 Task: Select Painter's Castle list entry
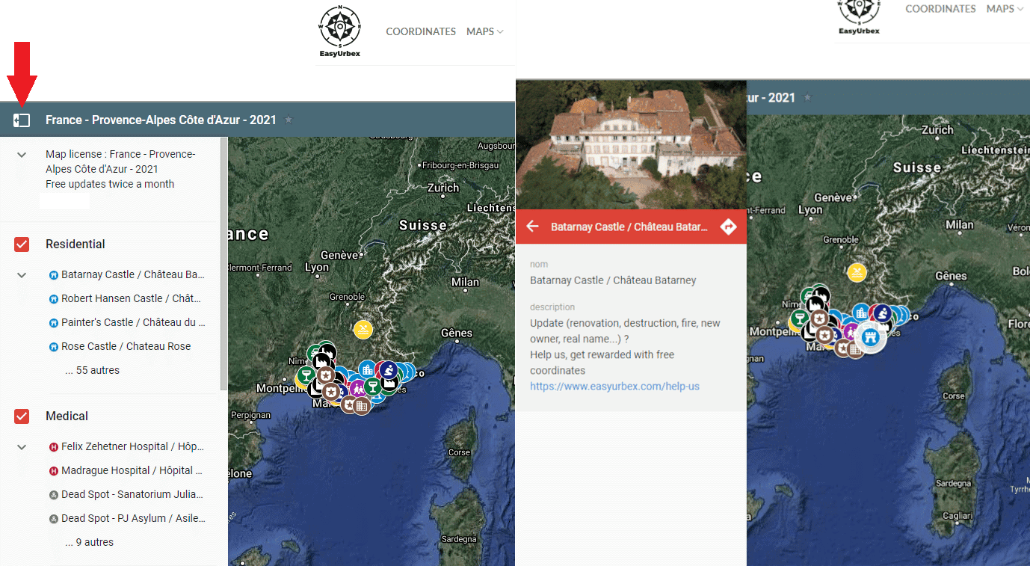[x=133, y=322]
